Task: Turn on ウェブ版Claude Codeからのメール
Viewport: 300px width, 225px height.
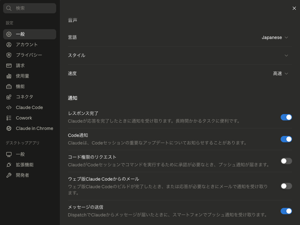Action: [x=286, y=186]
